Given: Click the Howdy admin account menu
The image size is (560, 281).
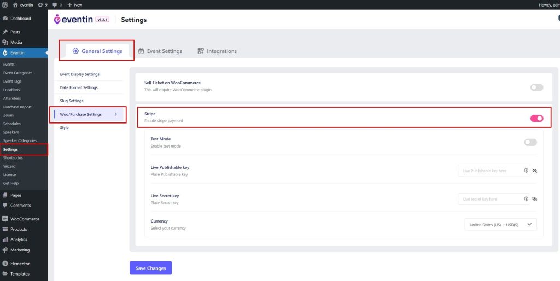Looking at the screenshot, I should point(549,5).
